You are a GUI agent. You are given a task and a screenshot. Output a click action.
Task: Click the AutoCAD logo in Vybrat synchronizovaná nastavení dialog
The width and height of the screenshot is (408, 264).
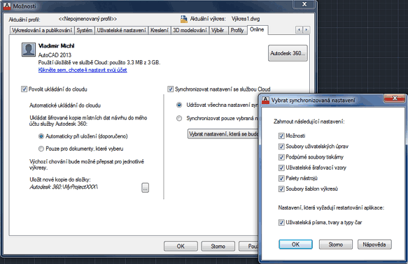click(265, 100)
